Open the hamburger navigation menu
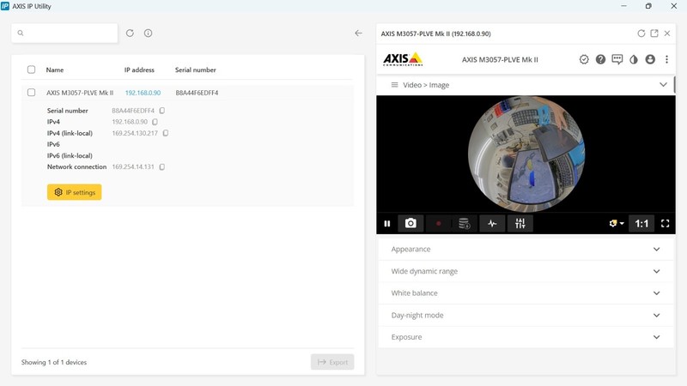This screenshot has height=386, width=687. point(394,85)
